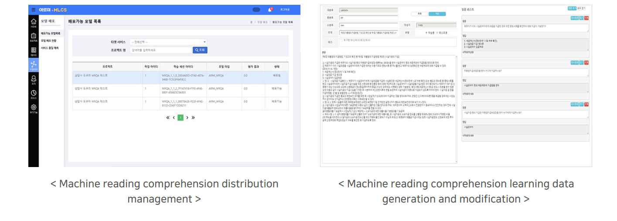Check the notification bell with red badge

pos(270,10)
